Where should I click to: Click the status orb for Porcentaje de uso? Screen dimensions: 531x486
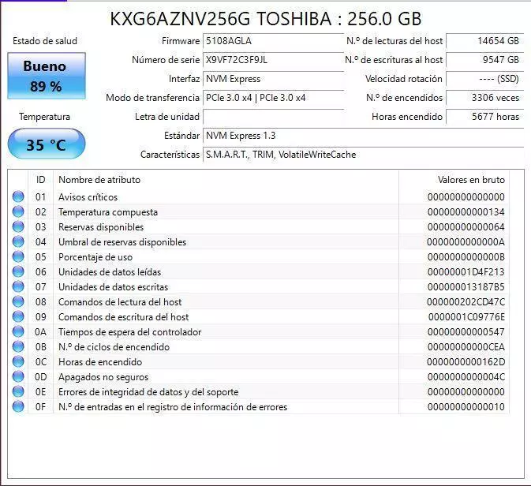coord(18,256)
